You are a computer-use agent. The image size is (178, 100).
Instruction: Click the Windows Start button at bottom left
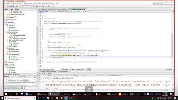click(2, 98)
